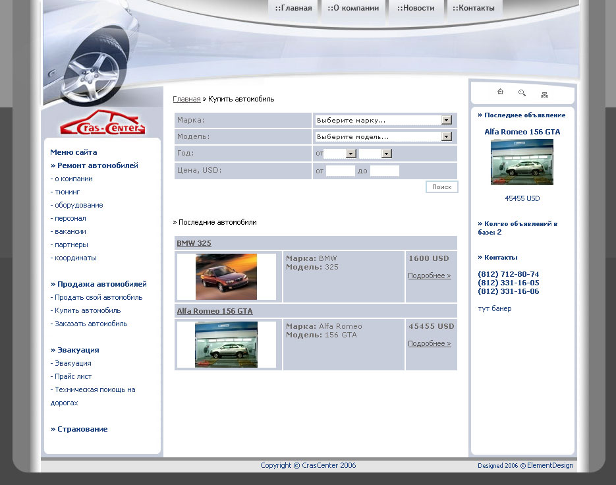The width and height of the screenshot is (616, 485).
Task: Click the magnifier search icon
Action: [522, 93]
